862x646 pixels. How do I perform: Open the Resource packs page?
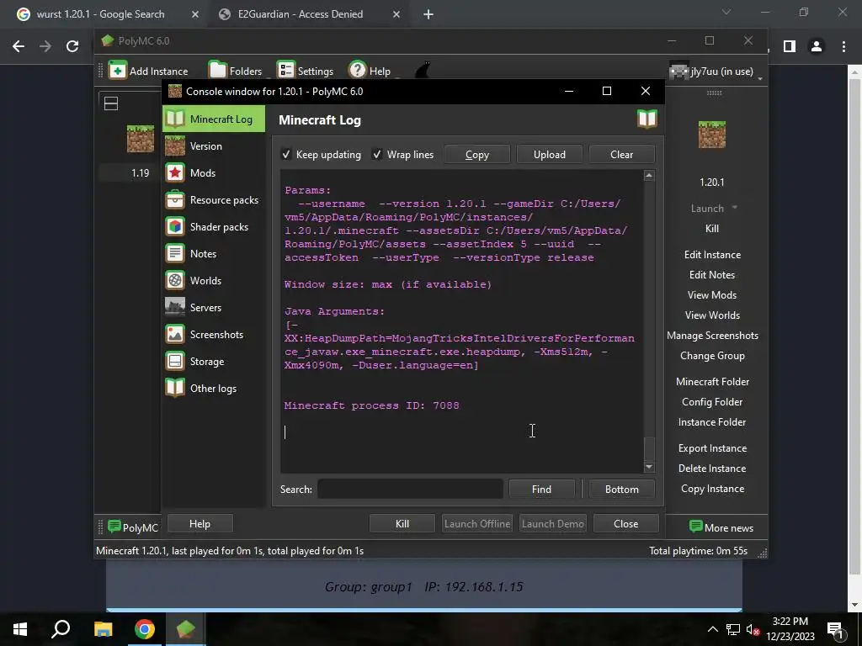coord(214,200)
